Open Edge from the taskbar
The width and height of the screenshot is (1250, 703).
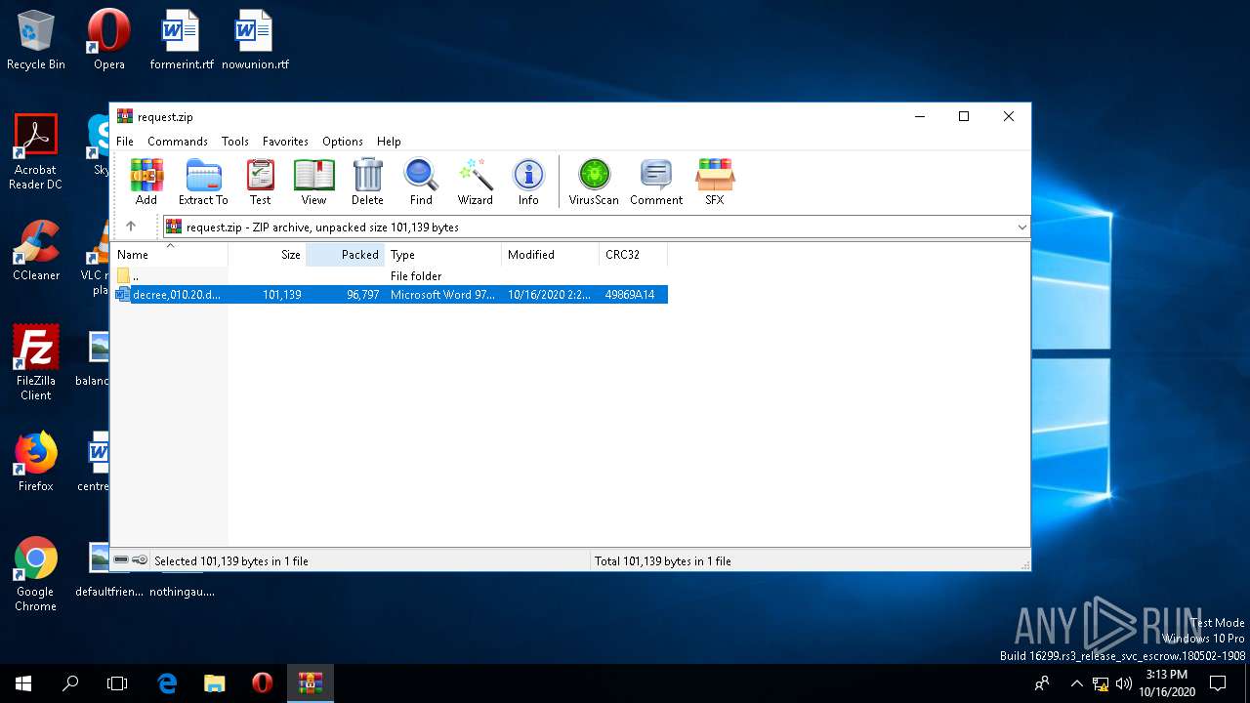coord(167,683)
